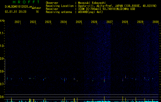Click the 0.9 kHz frequency label
Image resolution: width=161 pixels, height=102 pixels.
2,59
